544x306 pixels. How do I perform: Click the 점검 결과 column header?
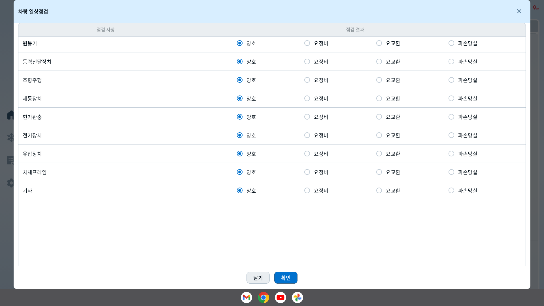click(355, 30)
